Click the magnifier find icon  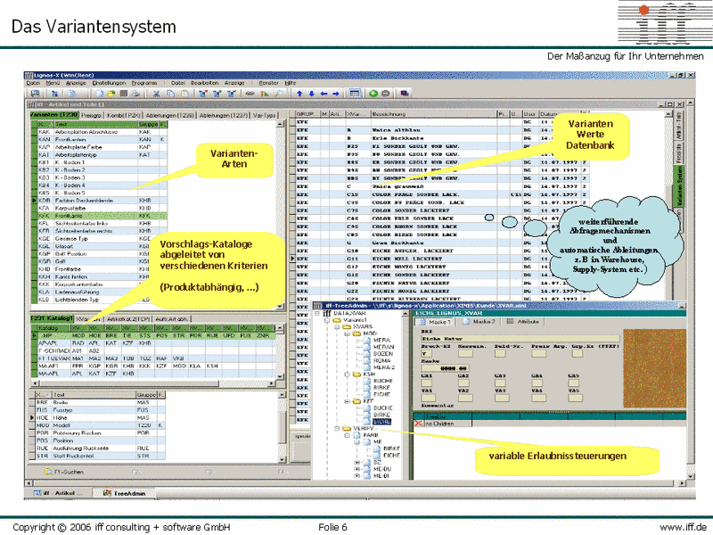[x=278, y=94]
